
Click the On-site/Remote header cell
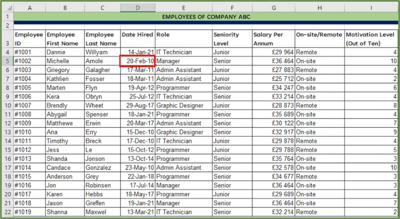[319, 38]
